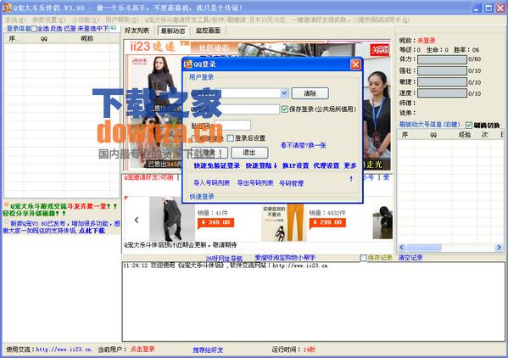
Task: Open the 系统 menu
Action: (15, 20)
